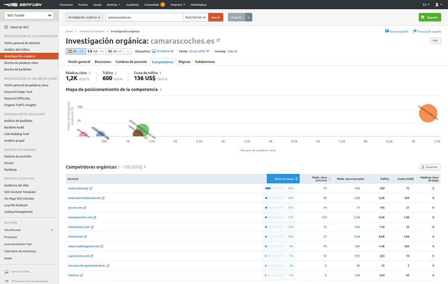Click the orange Search button
The image size is (448, 284).
[216, 18]
